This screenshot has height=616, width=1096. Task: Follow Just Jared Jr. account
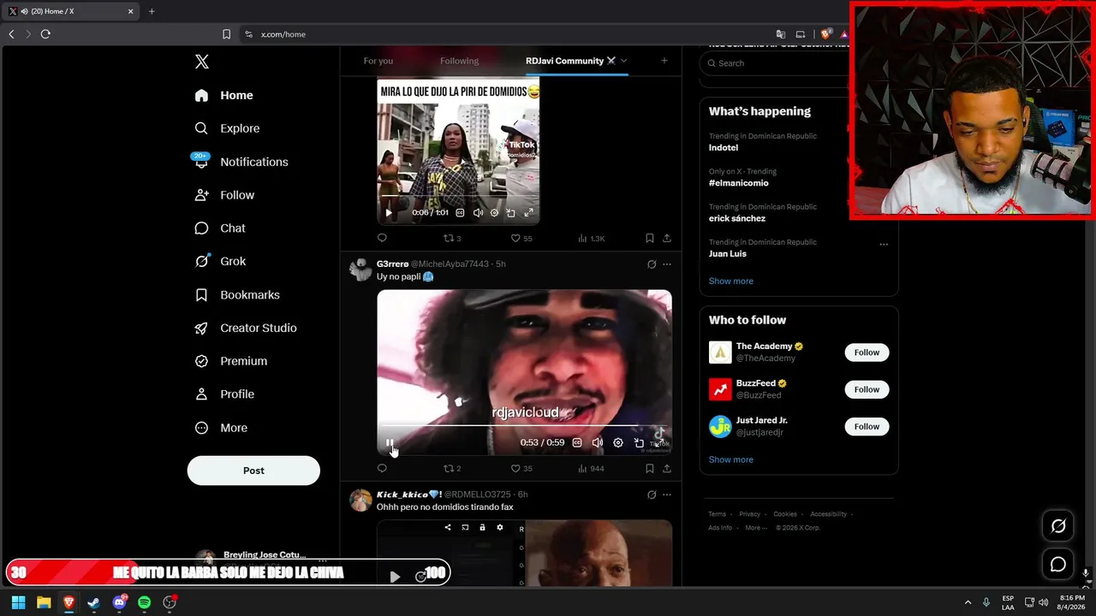(x=867, y=426)
